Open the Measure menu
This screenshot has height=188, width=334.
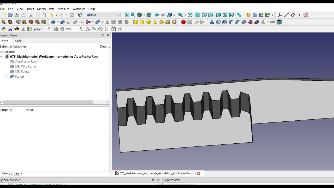pos(63,9)
